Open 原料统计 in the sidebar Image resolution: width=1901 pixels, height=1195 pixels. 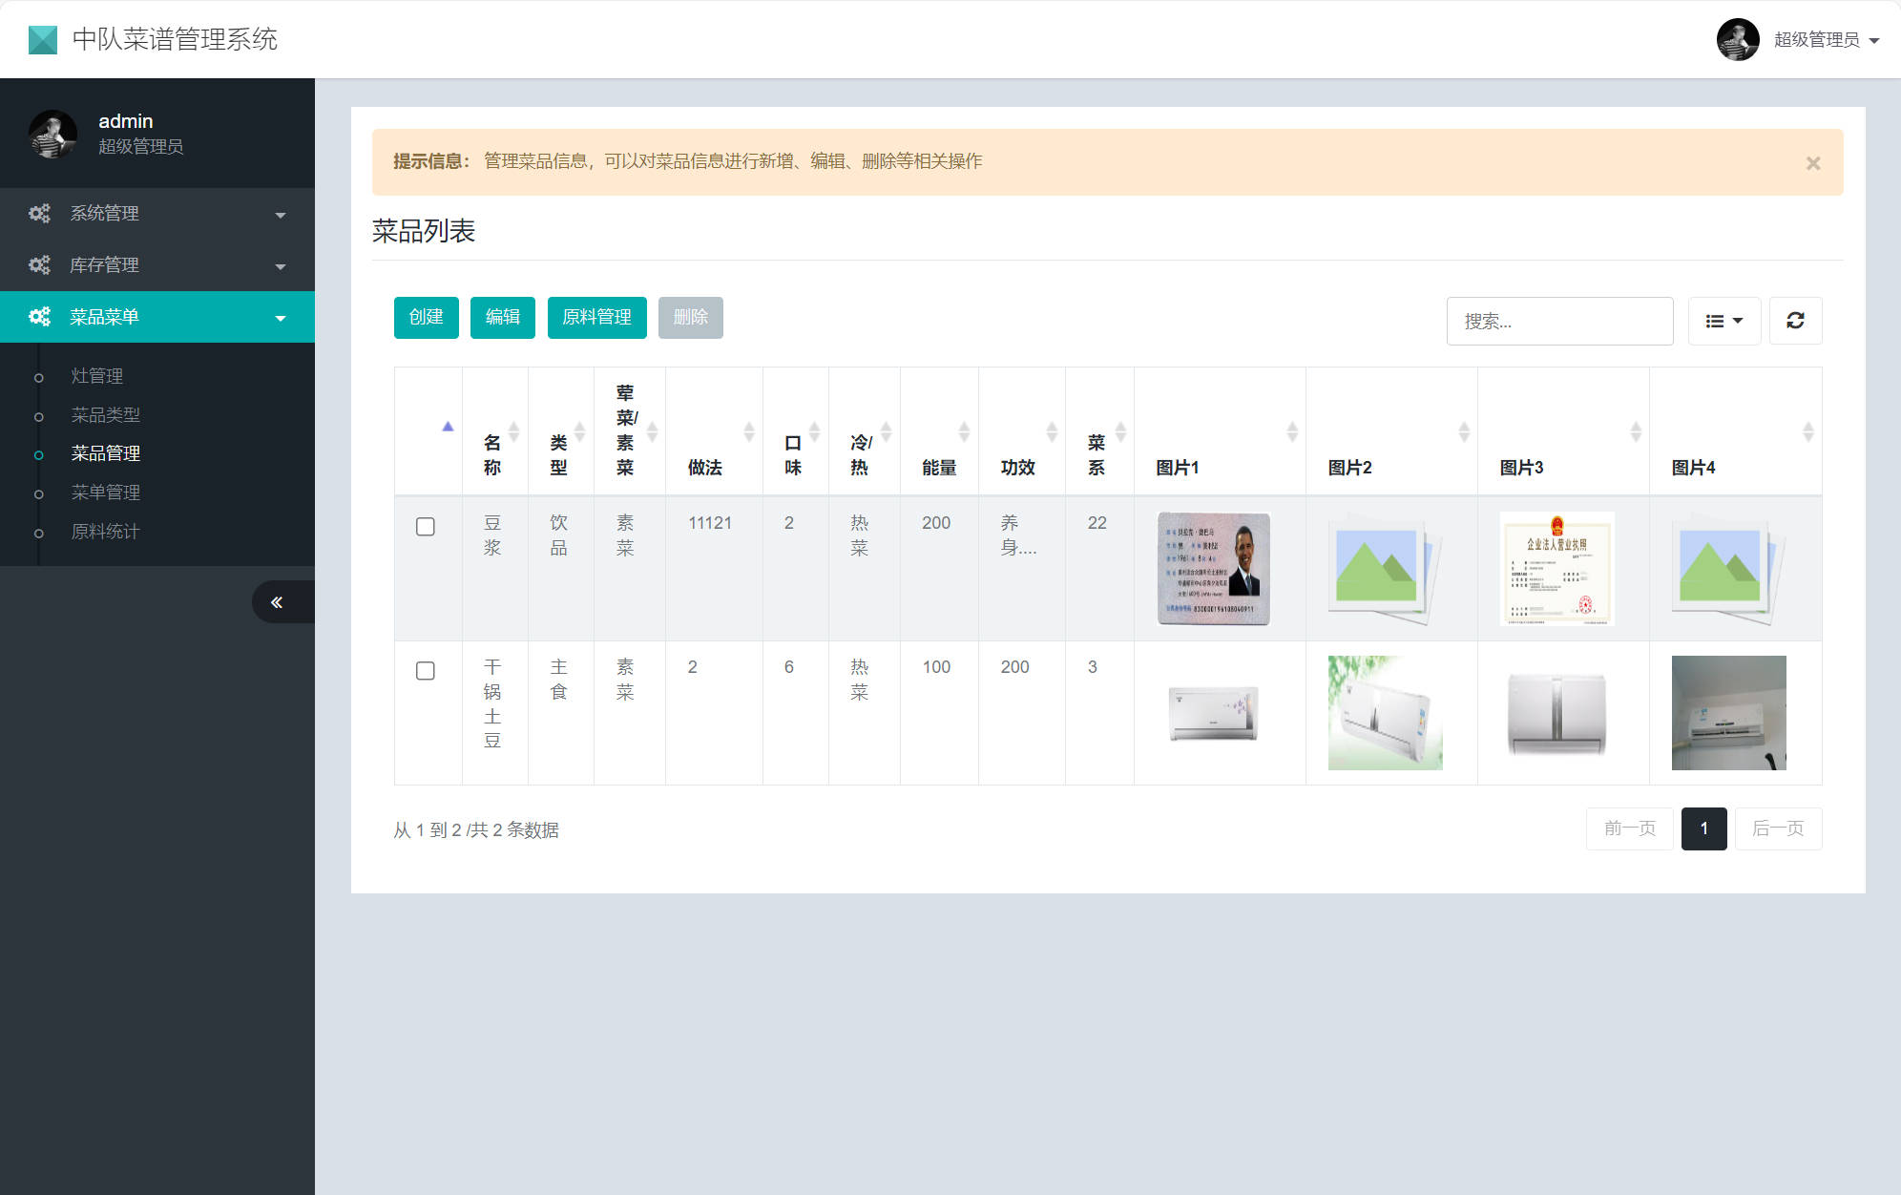(x=106, y=532)
